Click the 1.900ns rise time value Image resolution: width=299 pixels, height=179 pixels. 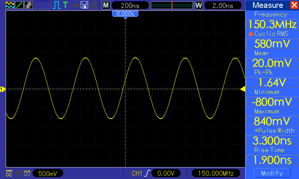click(x=272, y=160)
